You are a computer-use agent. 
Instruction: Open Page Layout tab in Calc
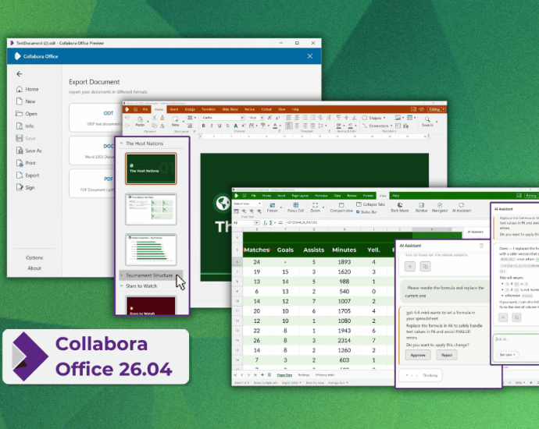[x=300, y=196]
